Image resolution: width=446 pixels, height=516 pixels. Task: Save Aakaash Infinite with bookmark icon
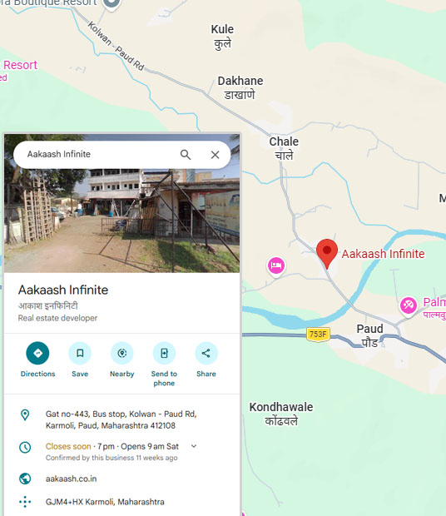click(80, 353)
